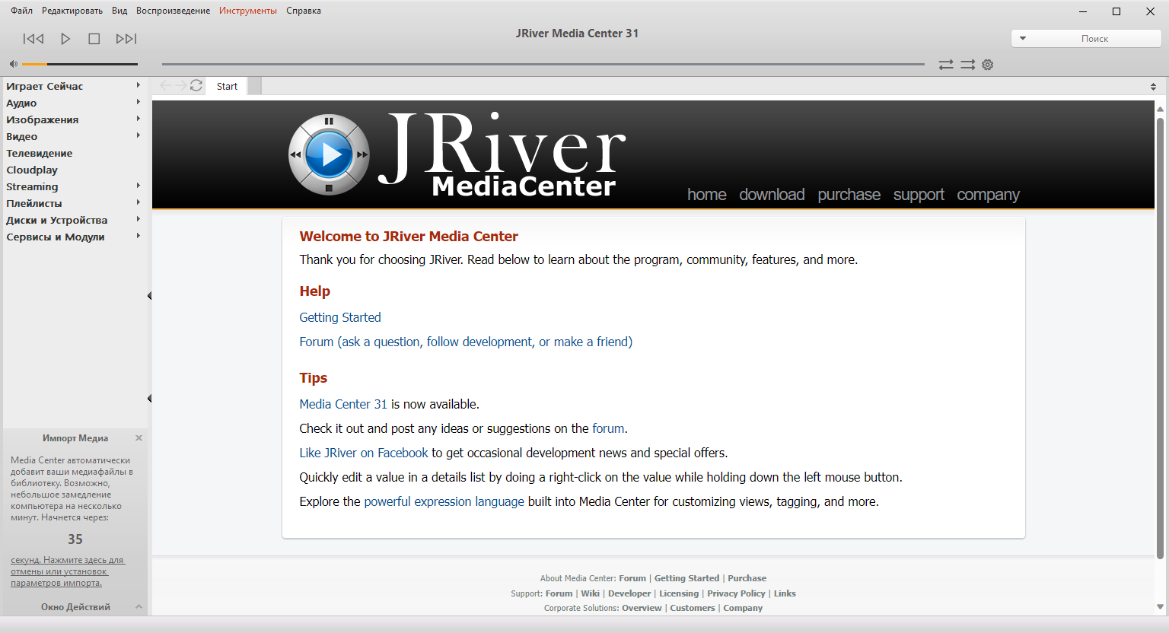Click the JRiver round play logo
This screenshot has width=1169, height=633.
point(329,154)
